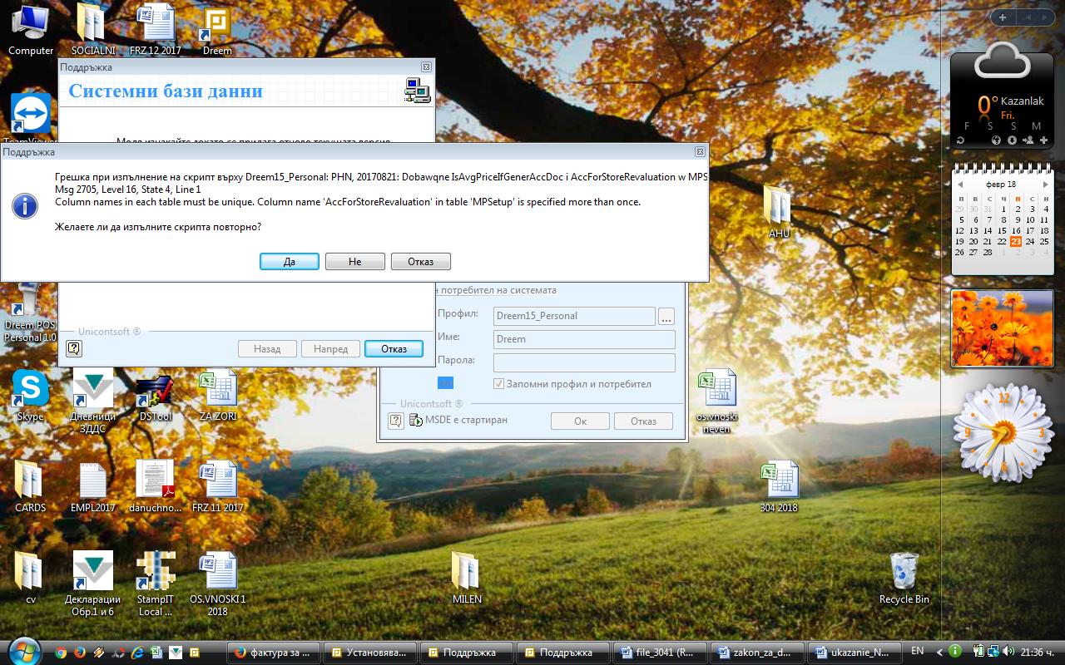Open the ZA ZORI spreadsheet icon
The height and width of the screenshot is (665, 1065).
pos(218,396)
